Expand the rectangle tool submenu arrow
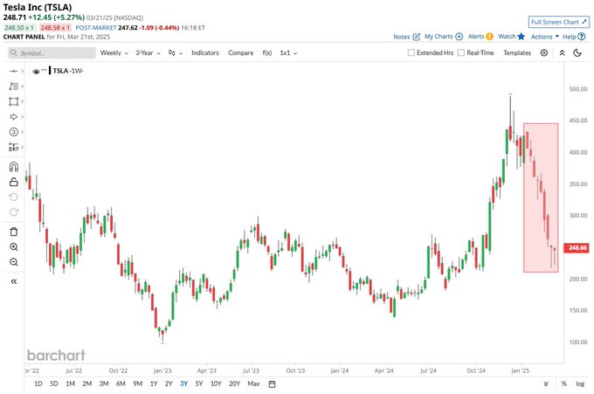The width and height of the screenshot is (594, 394). 23,101
